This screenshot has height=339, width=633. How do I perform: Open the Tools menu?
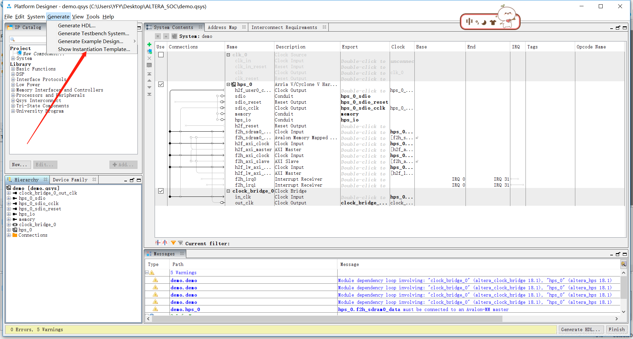(x=93, y=16)
